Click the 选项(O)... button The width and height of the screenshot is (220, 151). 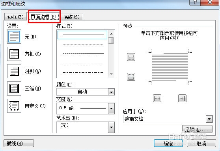197,129
